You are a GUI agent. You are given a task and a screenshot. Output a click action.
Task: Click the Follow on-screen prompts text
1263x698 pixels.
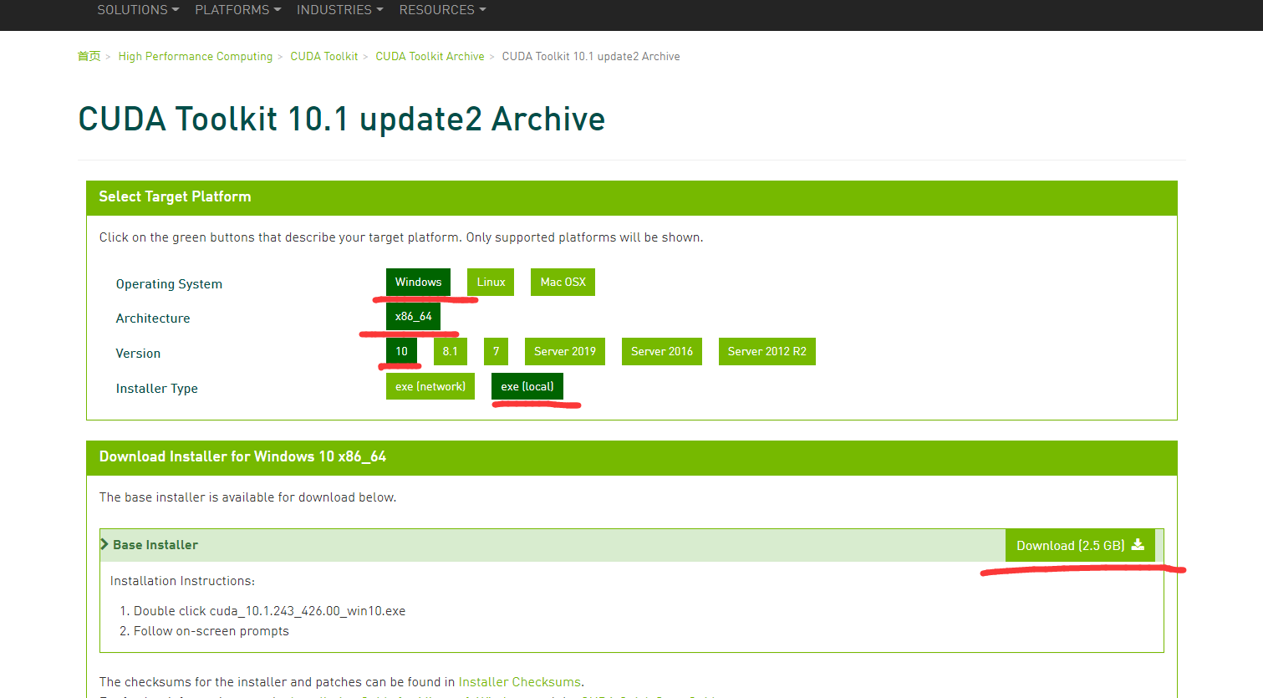(x=211, y=631)
